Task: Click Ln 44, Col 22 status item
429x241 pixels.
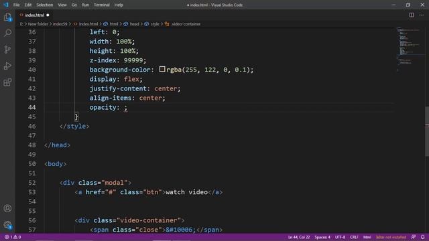Action: [x=299, y=237]
